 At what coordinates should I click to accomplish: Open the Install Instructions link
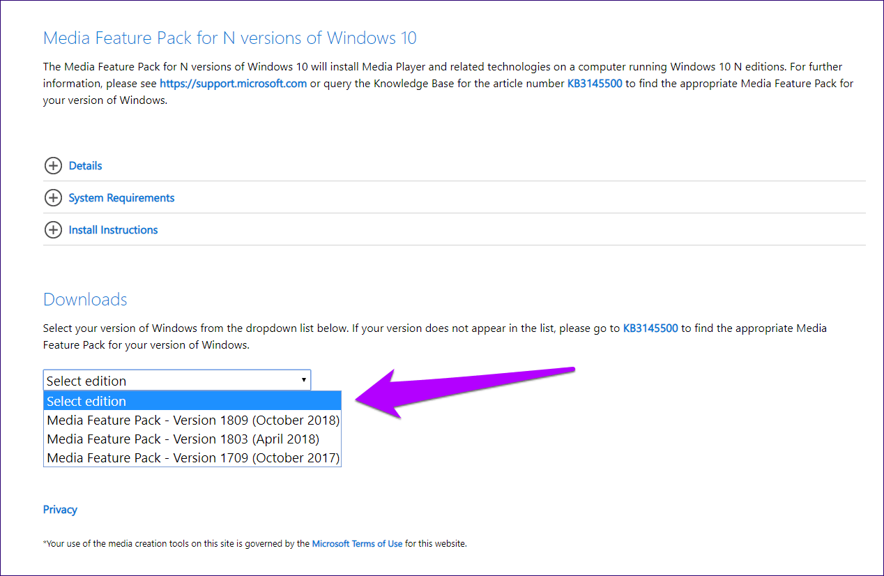[x=113, y=230]
